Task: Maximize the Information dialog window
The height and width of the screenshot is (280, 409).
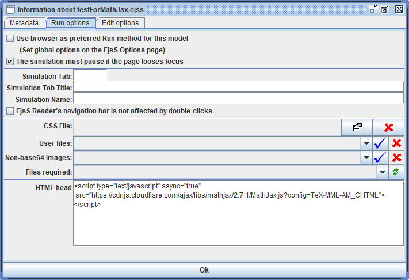Action: (x=384, y=9)
